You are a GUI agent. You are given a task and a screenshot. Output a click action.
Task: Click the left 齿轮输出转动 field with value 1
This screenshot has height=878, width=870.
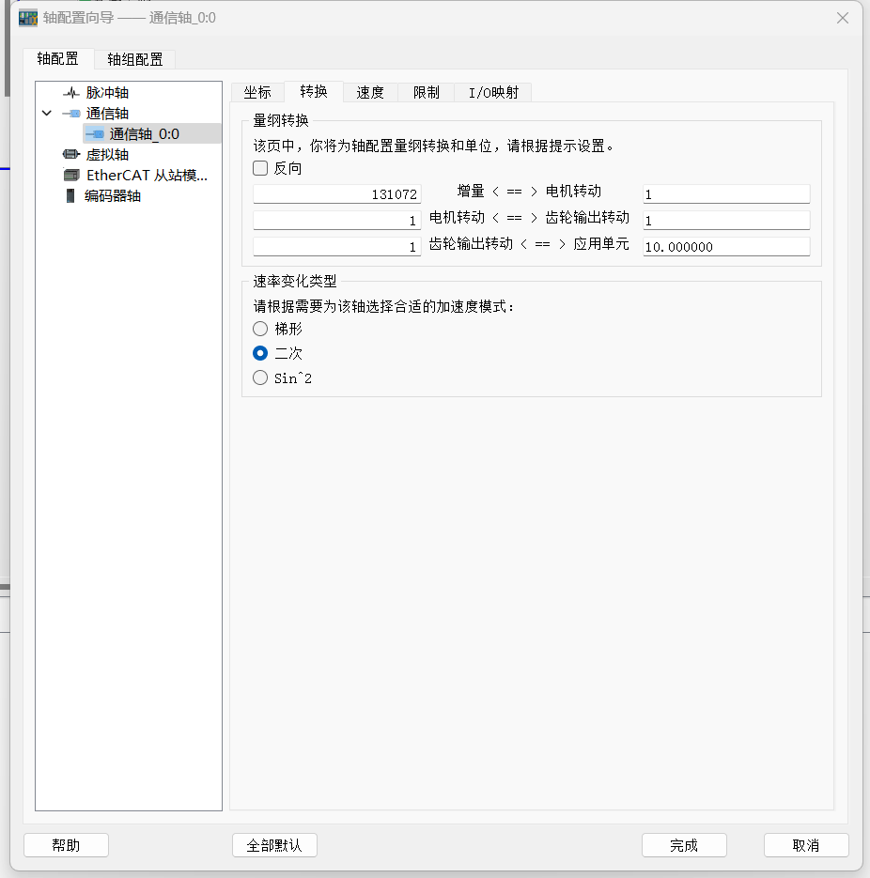[336, 247]
